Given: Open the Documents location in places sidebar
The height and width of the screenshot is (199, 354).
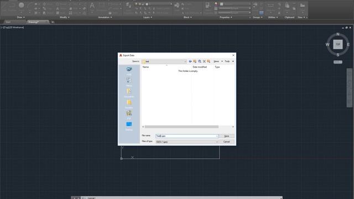Looking at the screenshot, I should pos(129,92).
